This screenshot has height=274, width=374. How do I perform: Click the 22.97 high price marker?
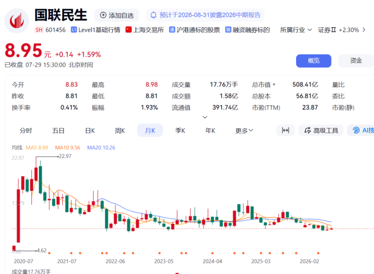coord(65,156)
